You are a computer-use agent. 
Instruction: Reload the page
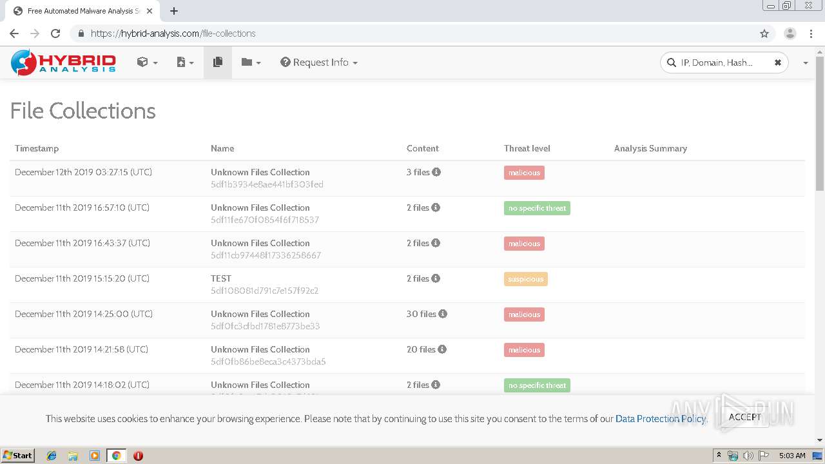pos(55,34)
